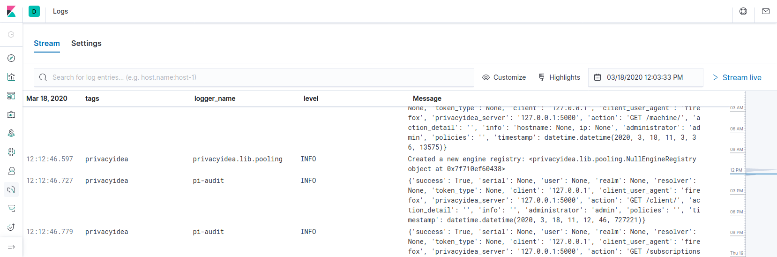
Task: Select the Logs icon in sidebar
Action: [11, 189]
